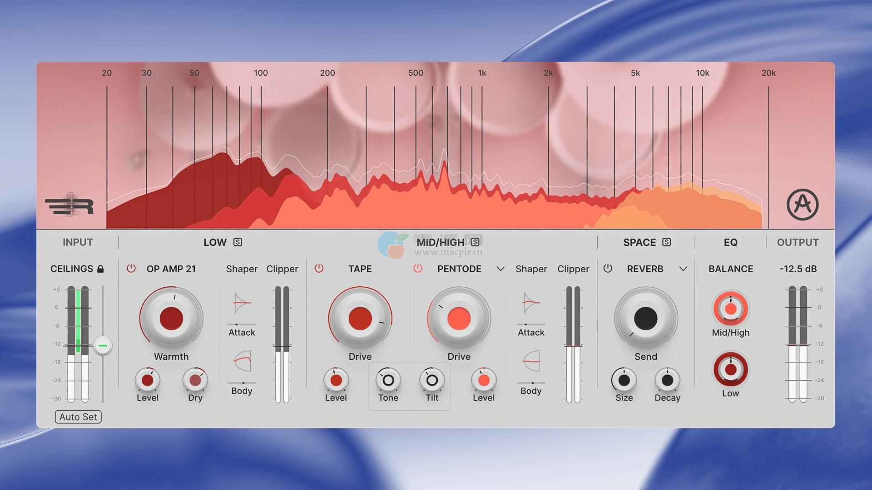Toggle the CEILINGS lock icon

click(101, 269)
